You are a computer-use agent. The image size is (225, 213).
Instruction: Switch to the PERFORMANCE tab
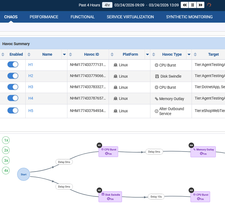(44, 17)
